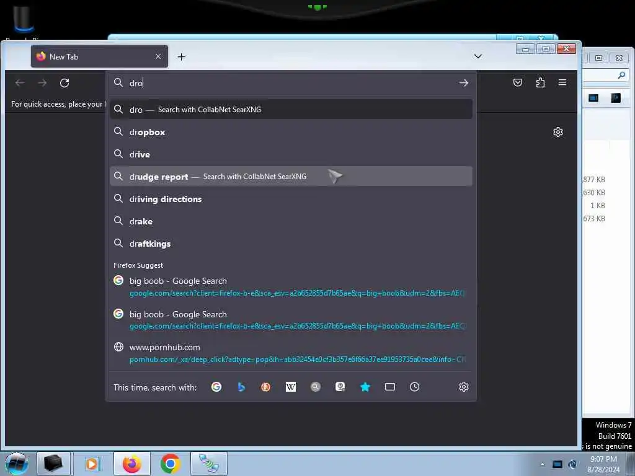Click the taskbar clock showing 9:07 PM
This screenshot has width=635, height=476.
coord(603,464)
